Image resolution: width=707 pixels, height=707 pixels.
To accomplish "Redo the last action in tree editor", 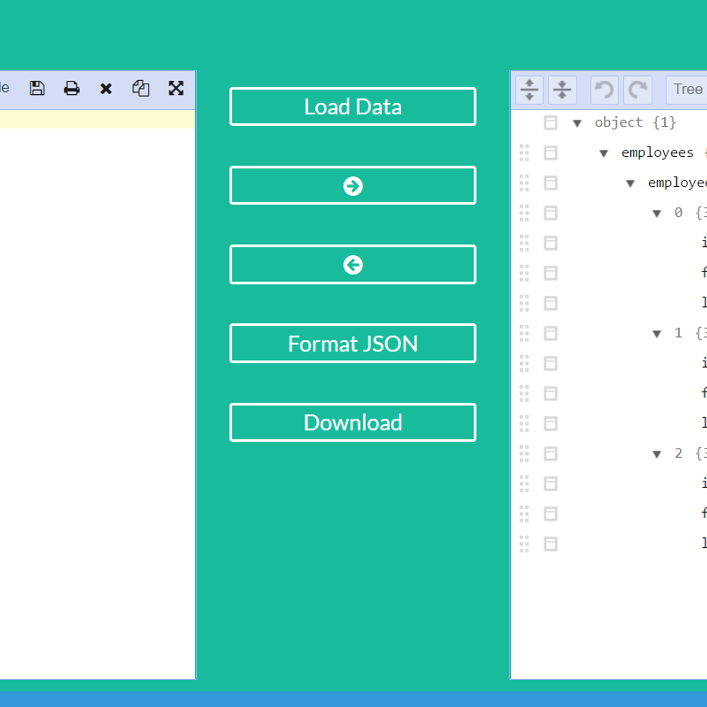I will [x=637, y=90].
